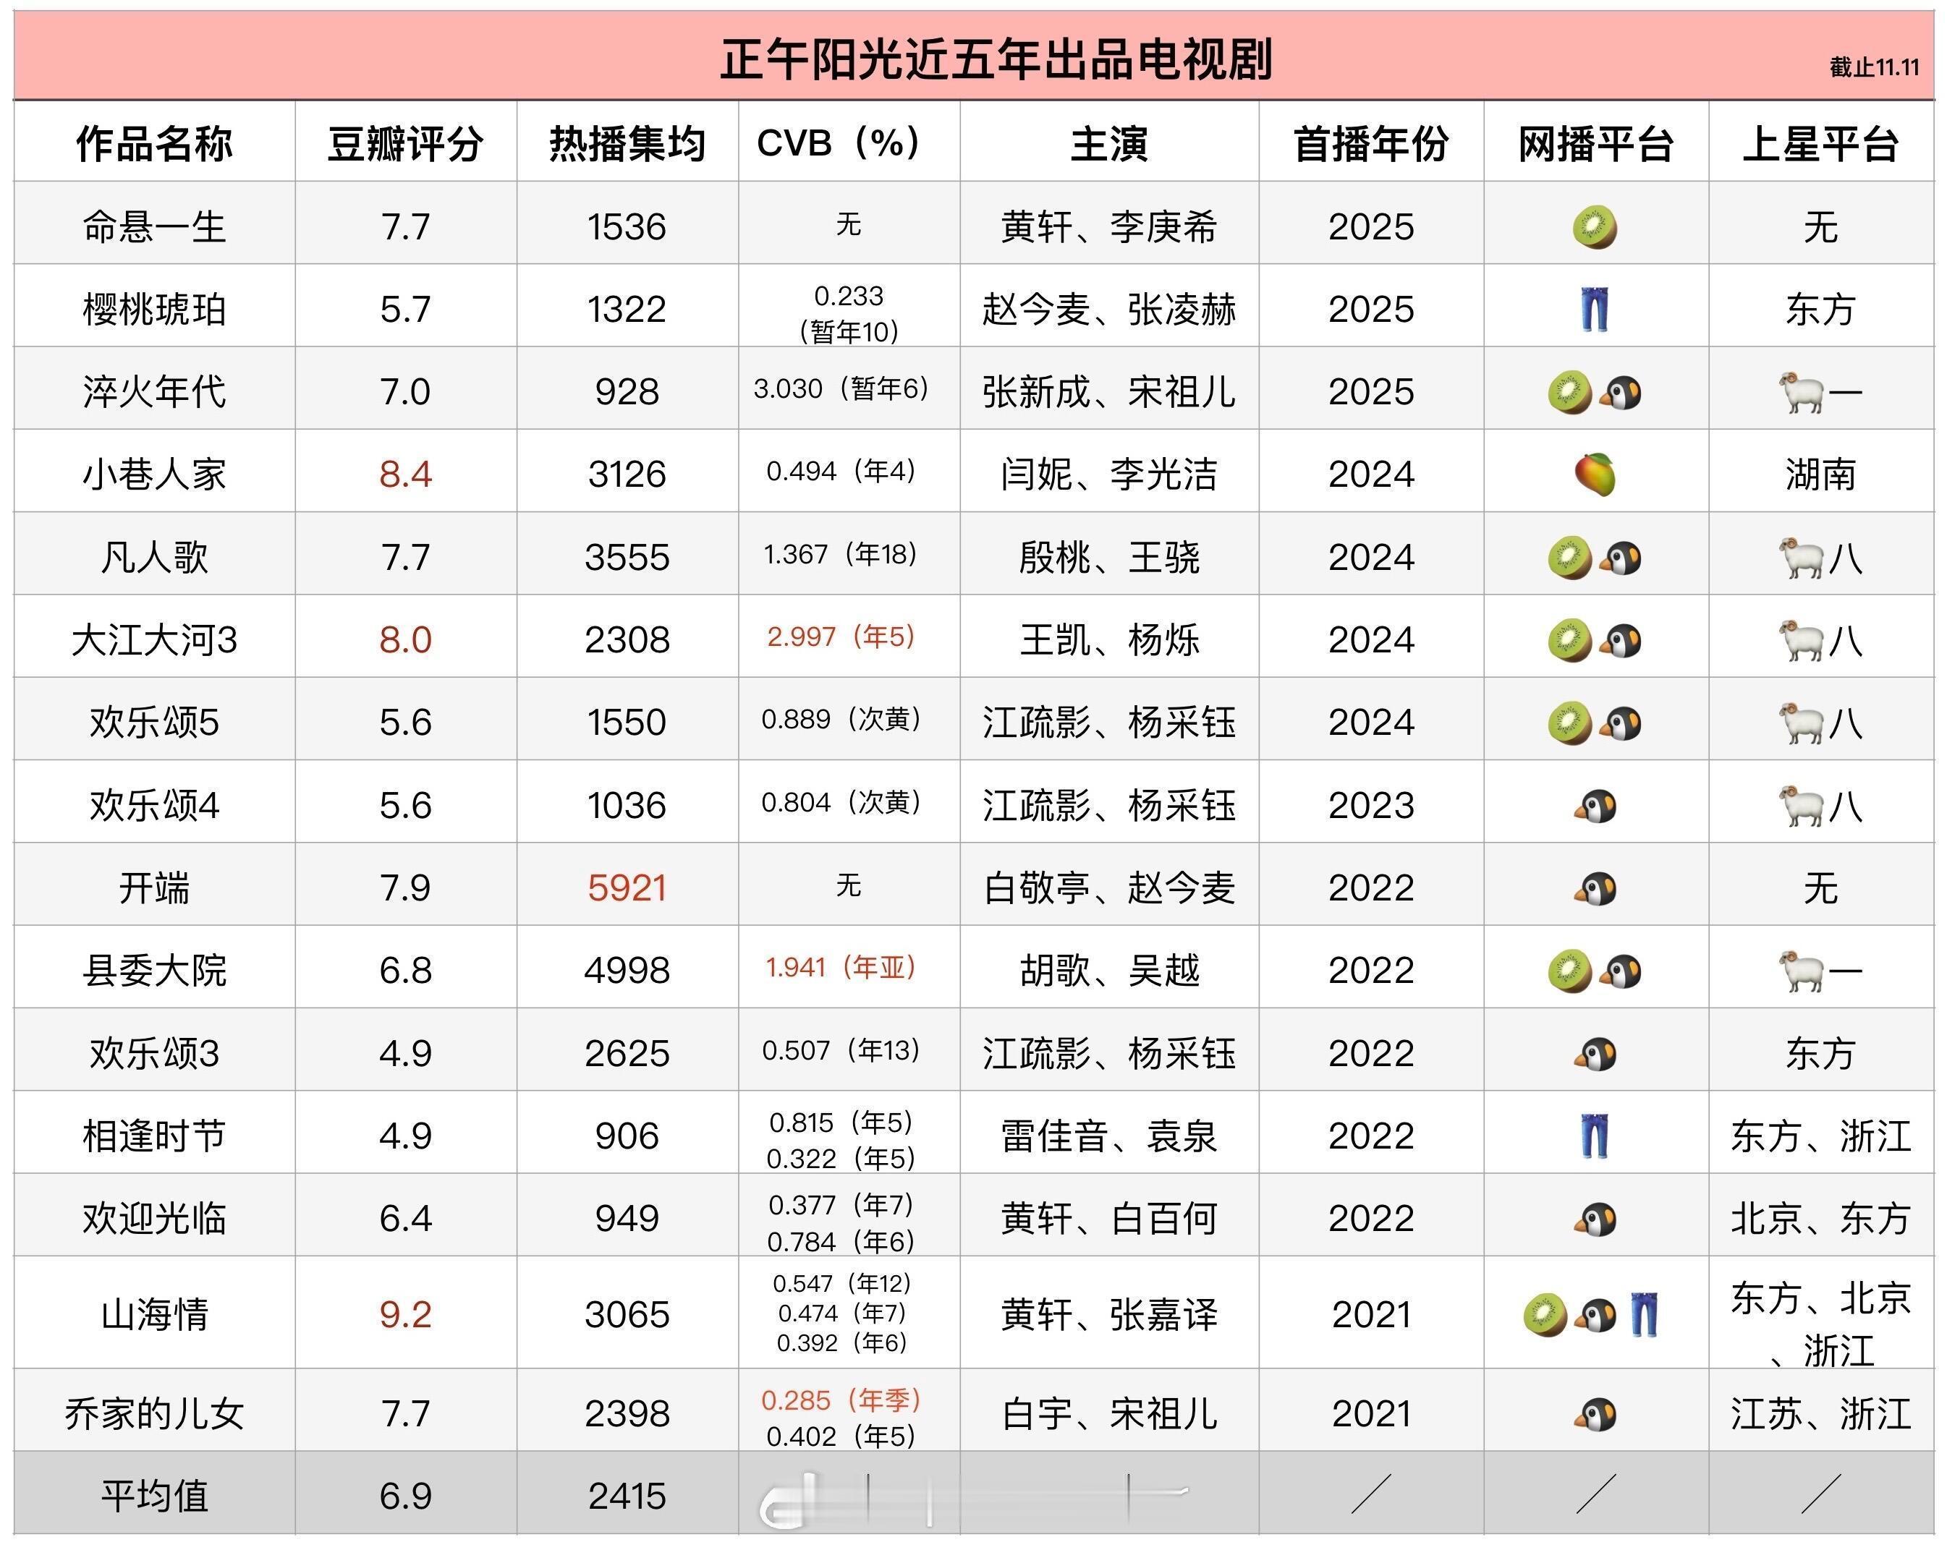Click the 豆瓣评分 column header
1947x1550 pixels.
pos(405,143)
